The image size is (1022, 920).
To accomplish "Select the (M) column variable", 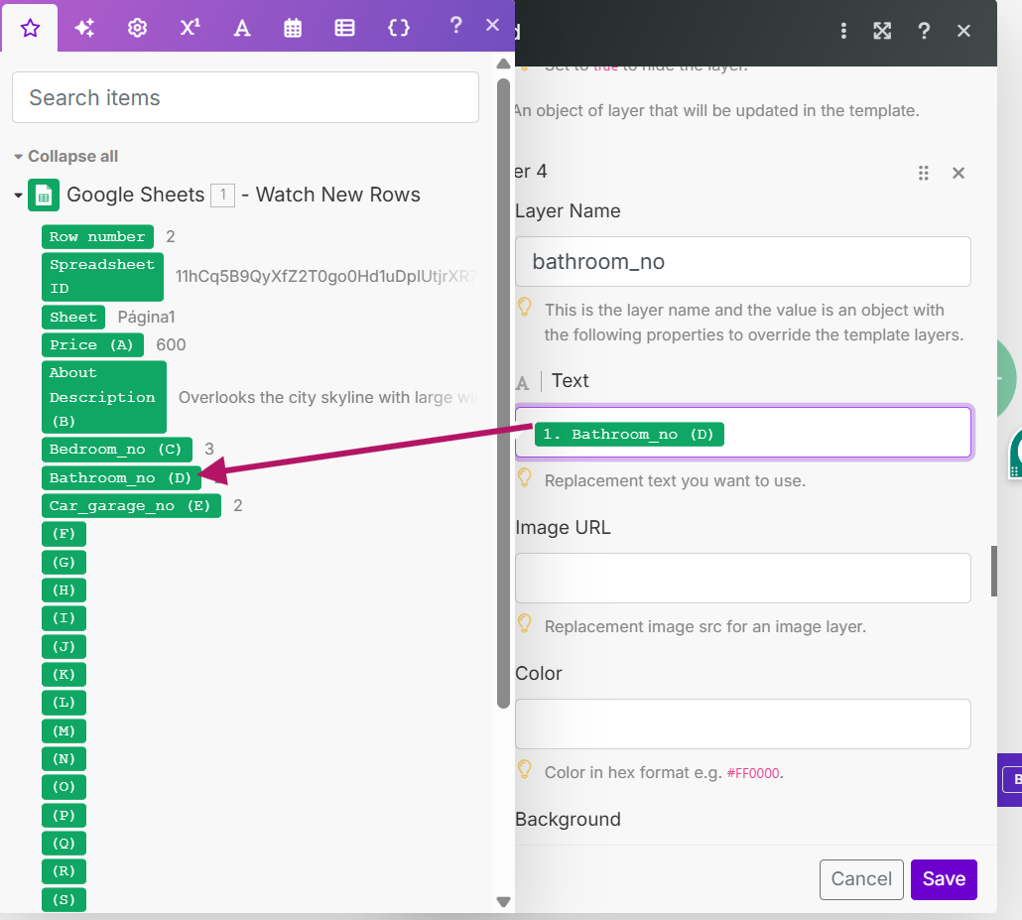I will [64, 730].
